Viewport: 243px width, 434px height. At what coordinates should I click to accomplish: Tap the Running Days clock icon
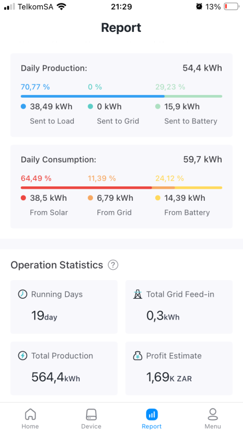tap(23, 294)
